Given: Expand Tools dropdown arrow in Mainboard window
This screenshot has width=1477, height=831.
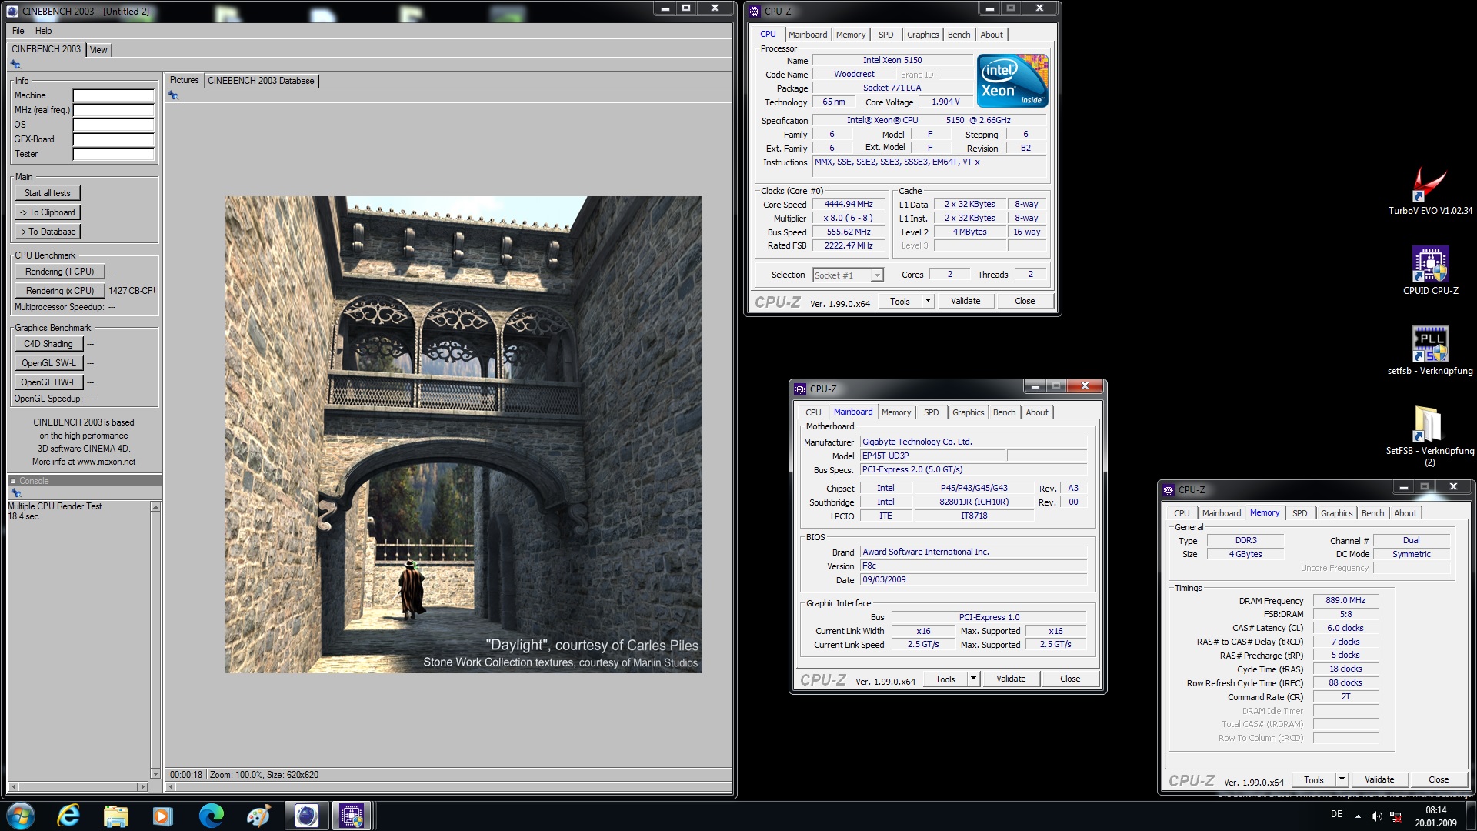Looking at the screenshot, I should [x=973, y=679].
